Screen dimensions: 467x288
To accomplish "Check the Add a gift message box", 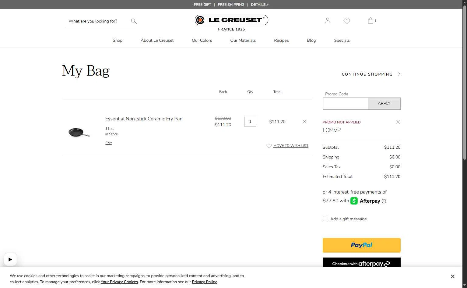I will click(x=325, y=219).
